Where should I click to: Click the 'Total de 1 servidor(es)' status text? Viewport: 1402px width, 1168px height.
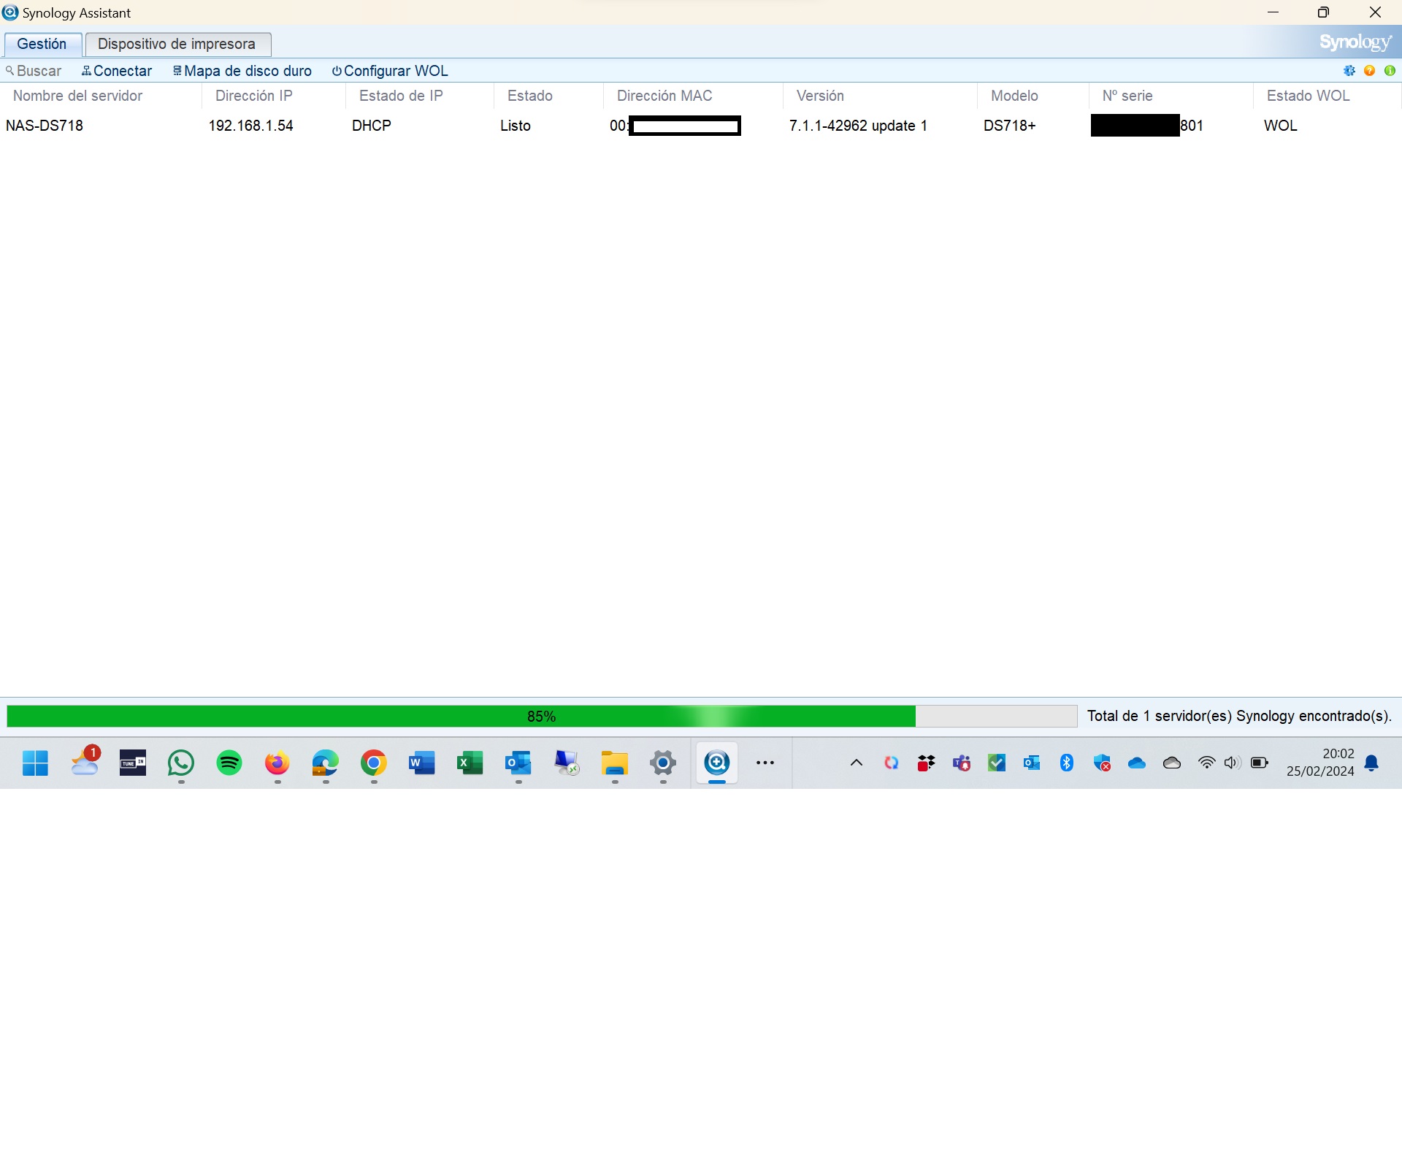(x=1239, y=716)
